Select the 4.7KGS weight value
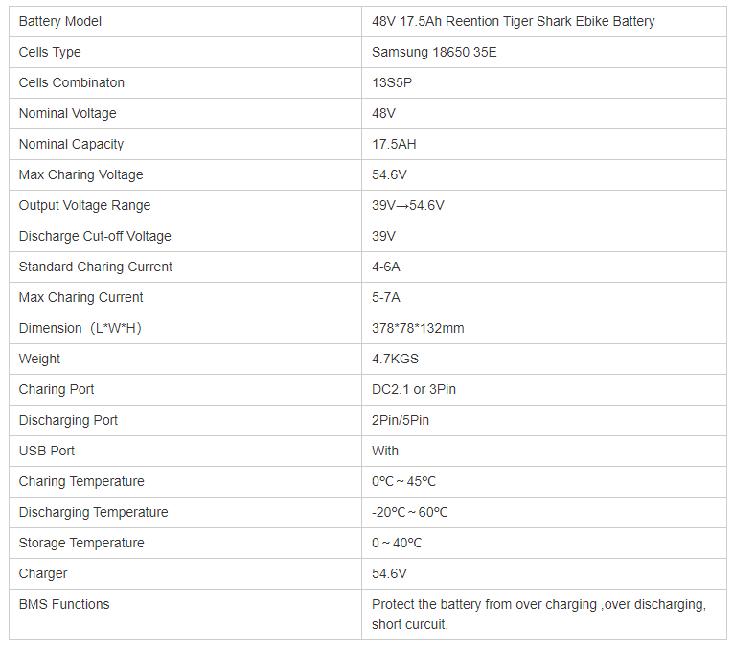 (395, 359)
